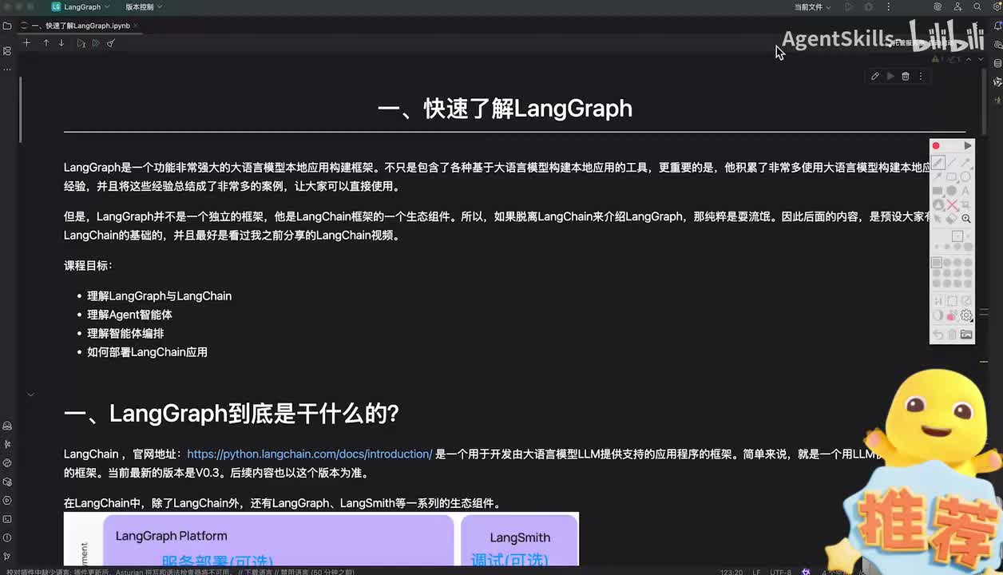This screenshot has height=575, width=1003.
Task: Click LF line separator in status bar
Action: point(756,572)
